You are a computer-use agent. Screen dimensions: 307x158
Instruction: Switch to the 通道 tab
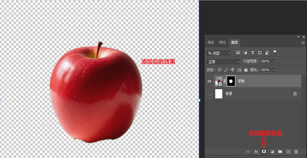click(x=211, y=43)
